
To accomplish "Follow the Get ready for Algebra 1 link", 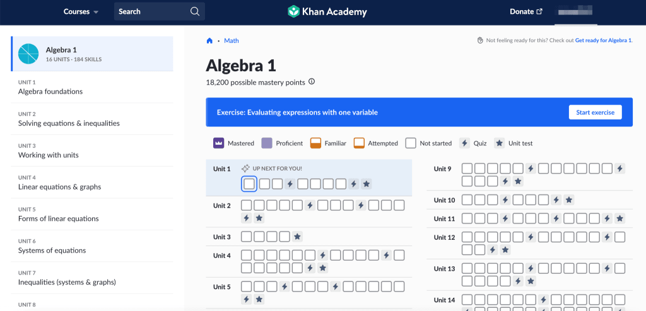I will [604, 40].
